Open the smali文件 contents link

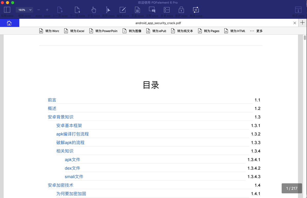(x=74, y=177)
